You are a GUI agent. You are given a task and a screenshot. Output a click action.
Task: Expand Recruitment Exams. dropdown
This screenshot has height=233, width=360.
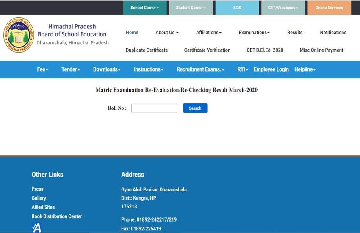click(200, 69)
